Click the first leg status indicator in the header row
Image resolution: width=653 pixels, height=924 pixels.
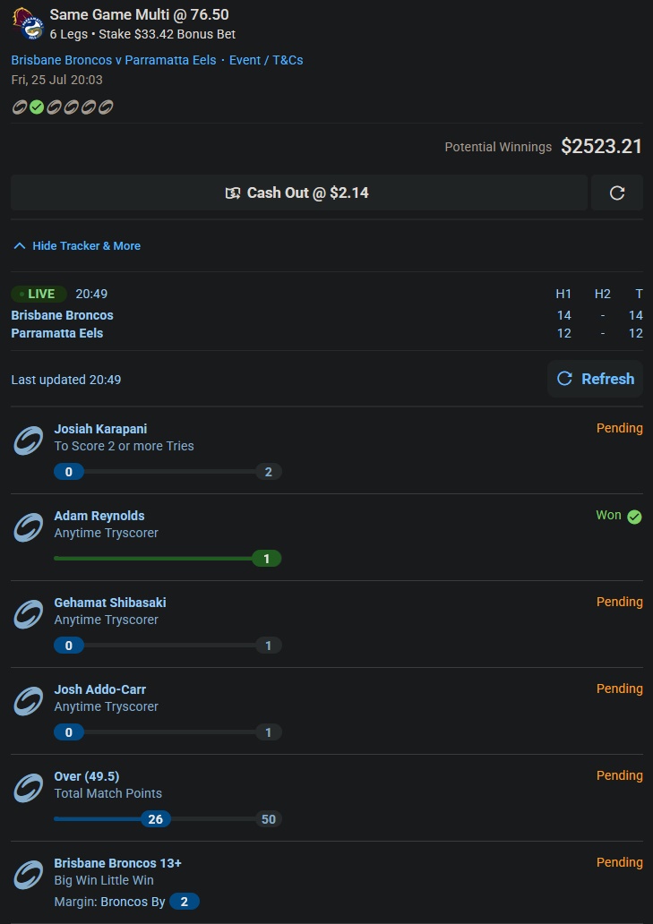pos(20,107)
